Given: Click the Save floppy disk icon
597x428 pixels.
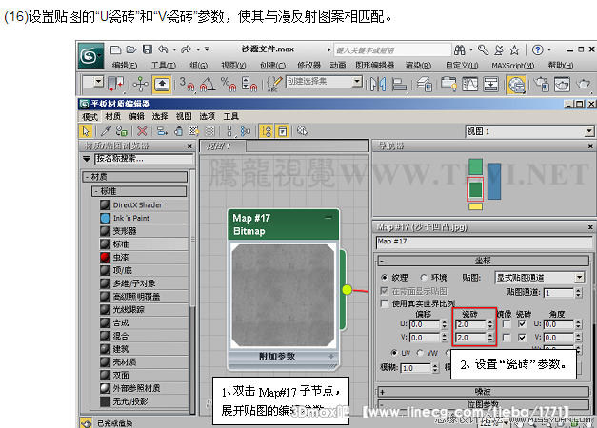Looking at the screenshot, I should coord(148,49).
